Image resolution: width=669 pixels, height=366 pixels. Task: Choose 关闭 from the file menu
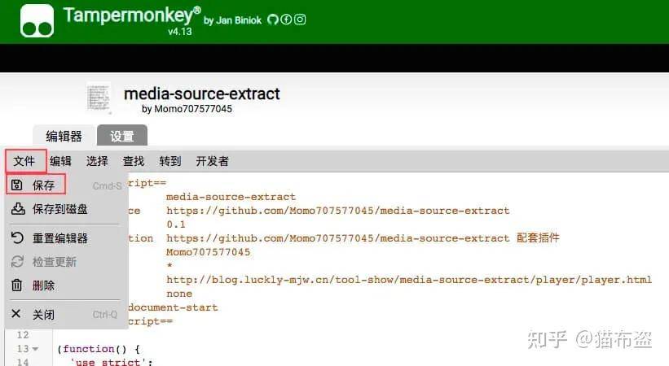click(x=67, y=315)
